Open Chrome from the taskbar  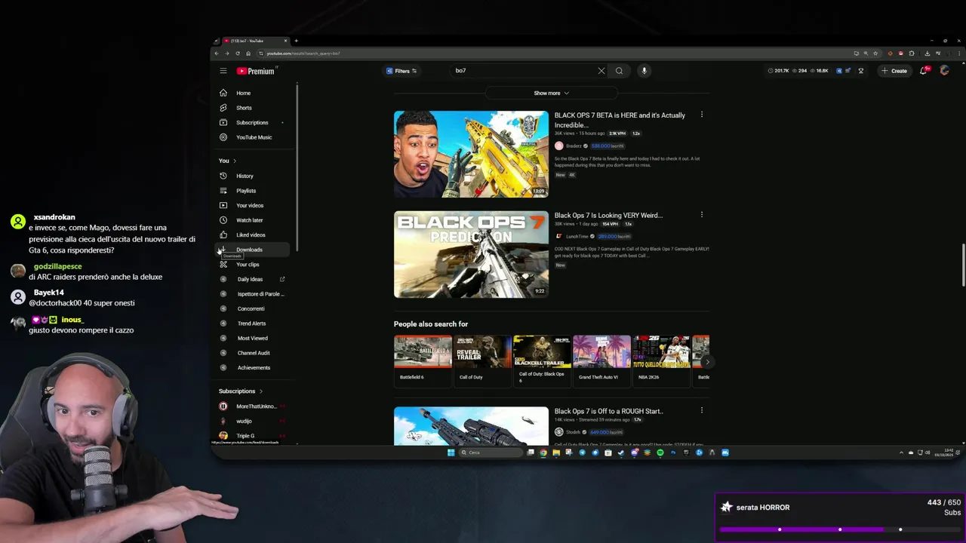coord(543,452)
